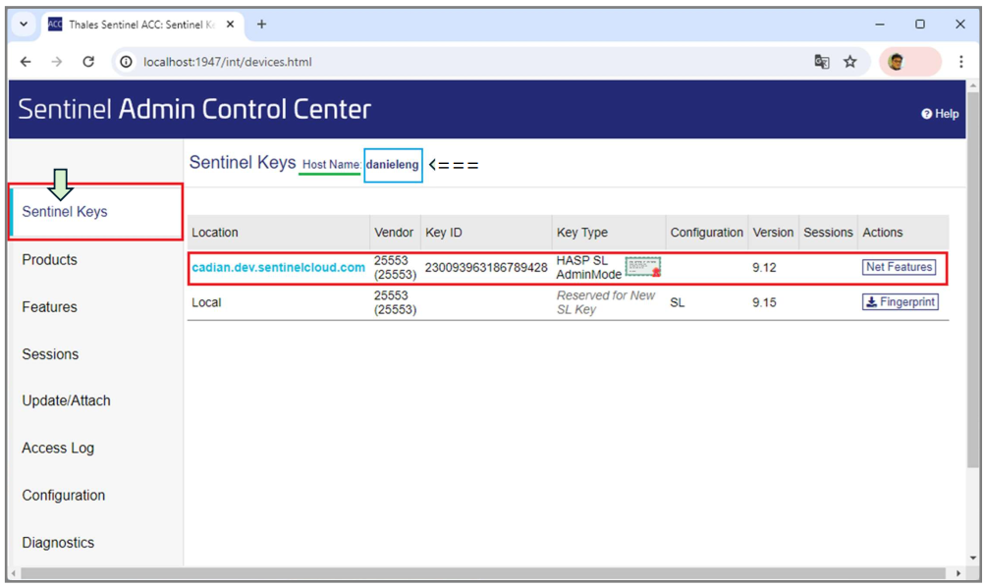Open the Chrome three-dot menu
The height and width of the screenshot is (586, 985).
point(961,62)
